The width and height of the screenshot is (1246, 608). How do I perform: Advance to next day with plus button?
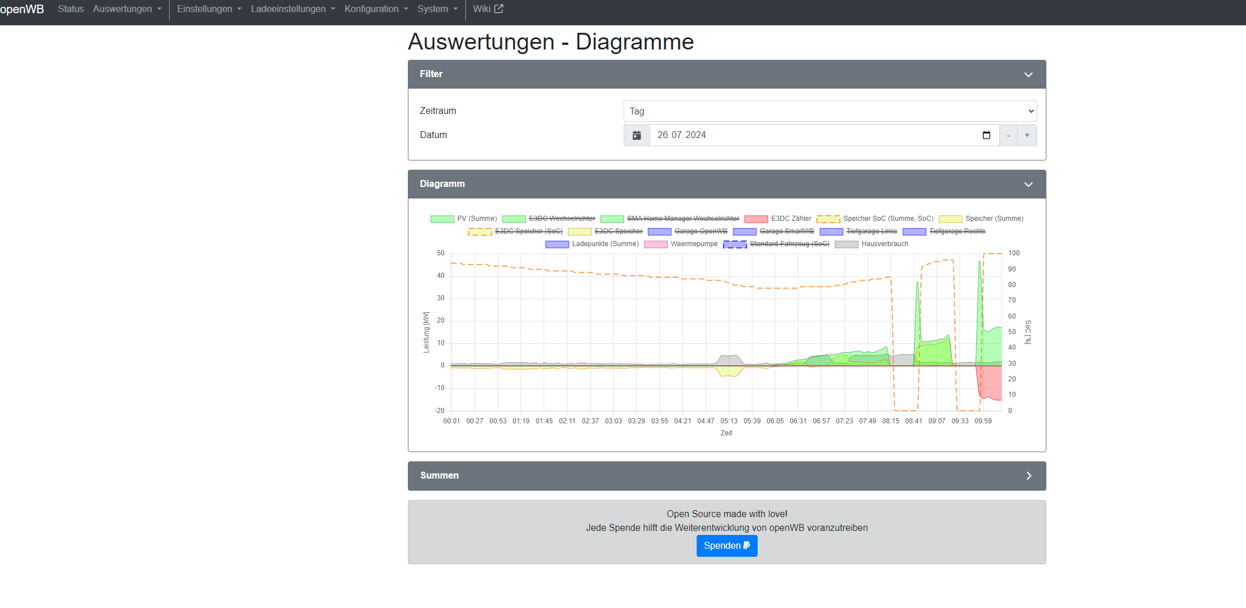pyautogui.click(x=1027, y=135)
